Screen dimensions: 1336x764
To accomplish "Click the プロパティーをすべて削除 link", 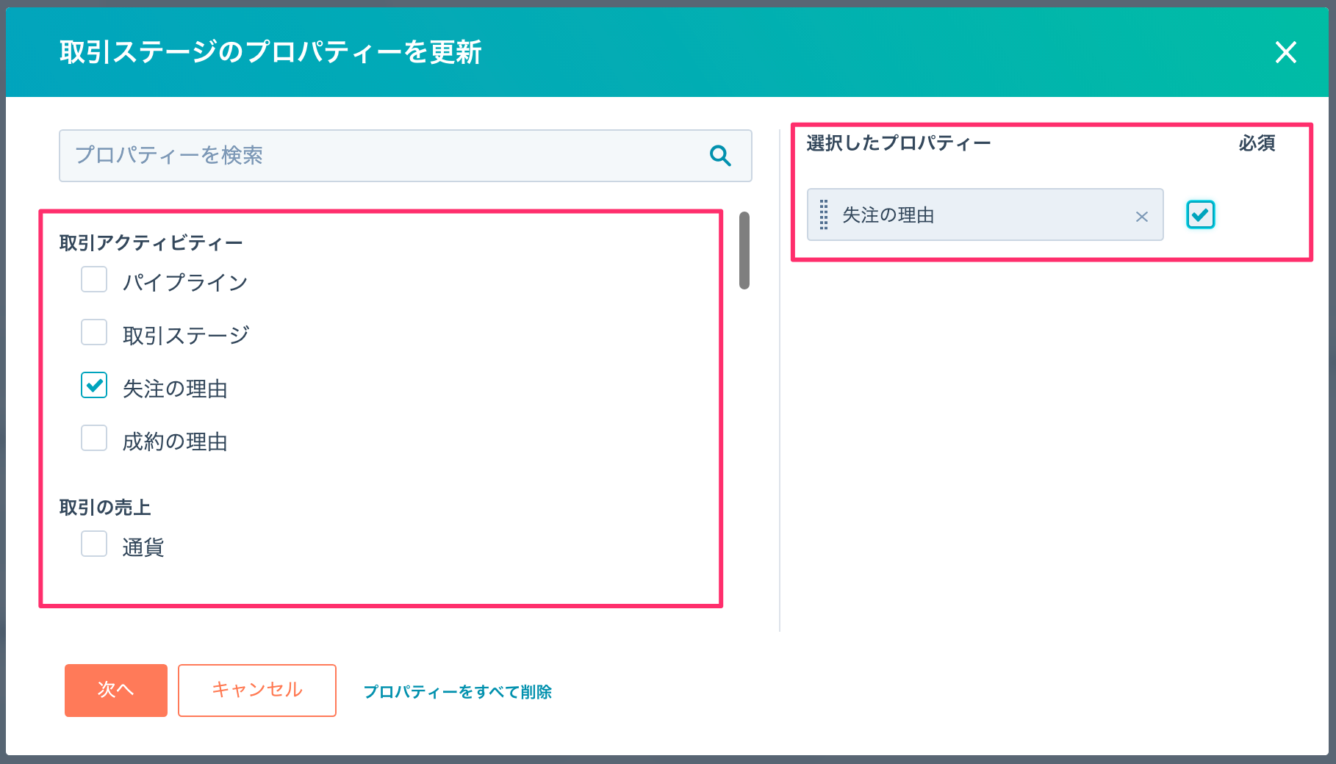I will 457,691.
